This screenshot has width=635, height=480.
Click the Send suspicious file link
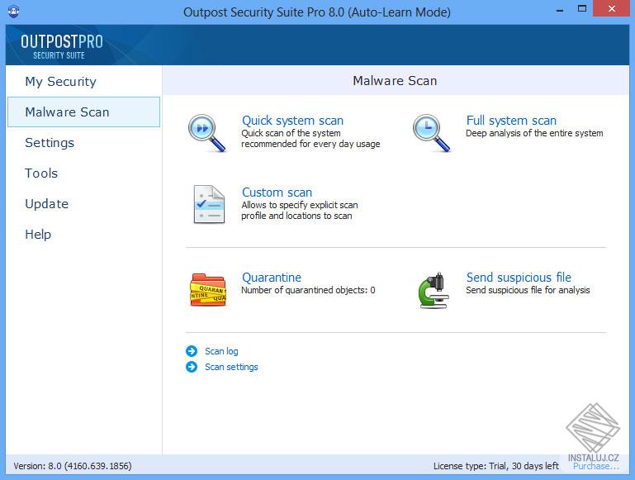coord(519,278)
